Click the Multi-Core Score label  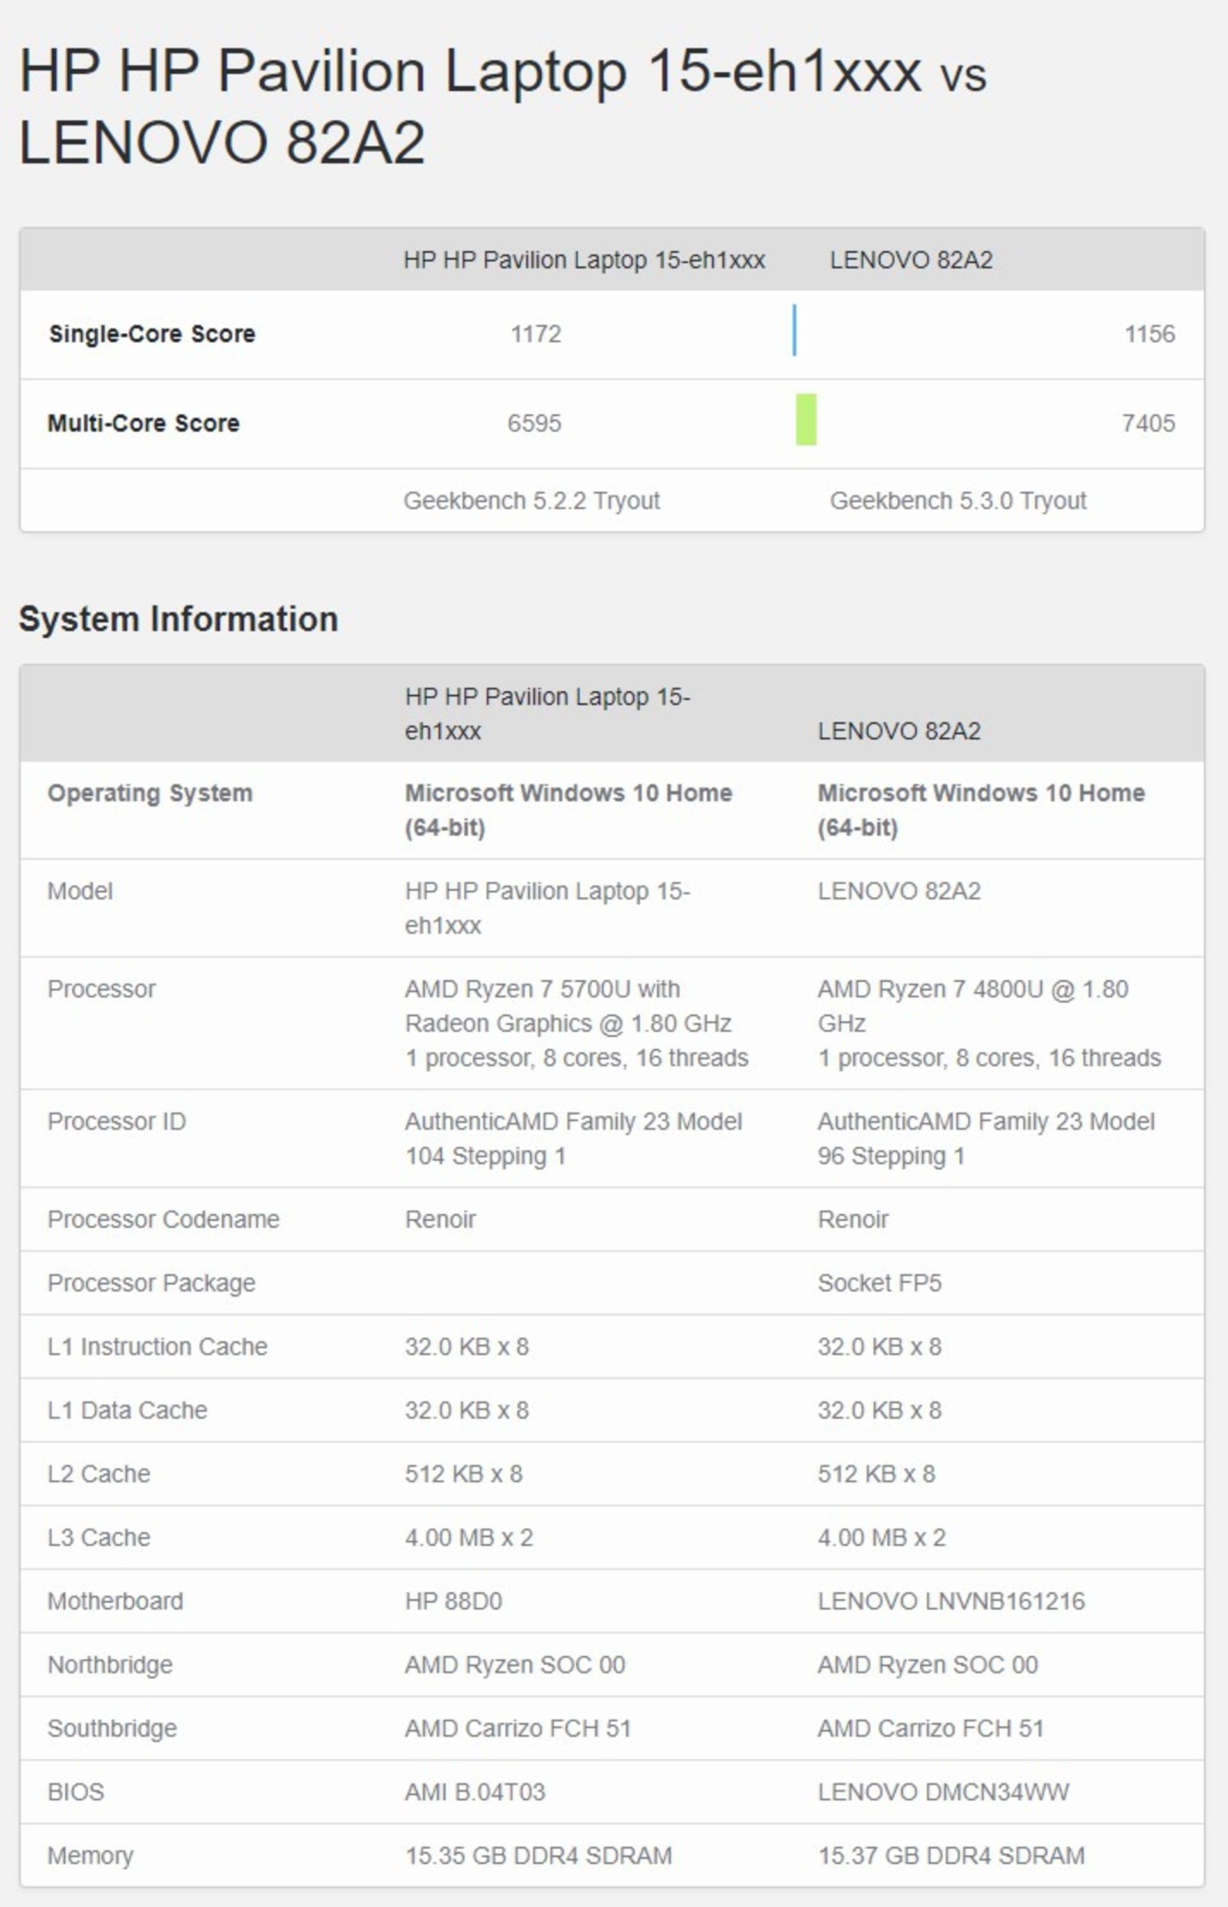click(143, 423)
